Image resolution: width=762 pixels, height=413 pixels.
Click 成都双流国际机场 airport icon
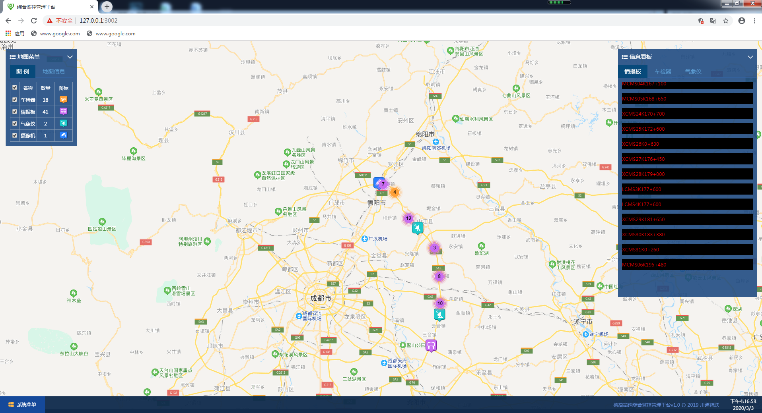(299, 316)
